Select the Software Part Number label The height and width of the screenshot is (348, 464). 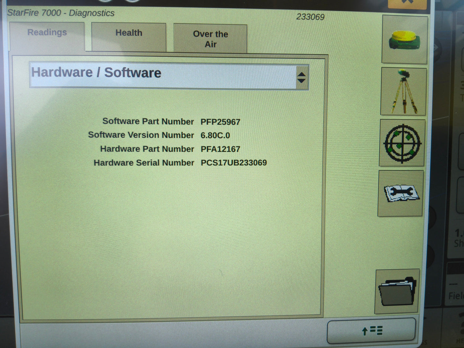tap(148, 121)
